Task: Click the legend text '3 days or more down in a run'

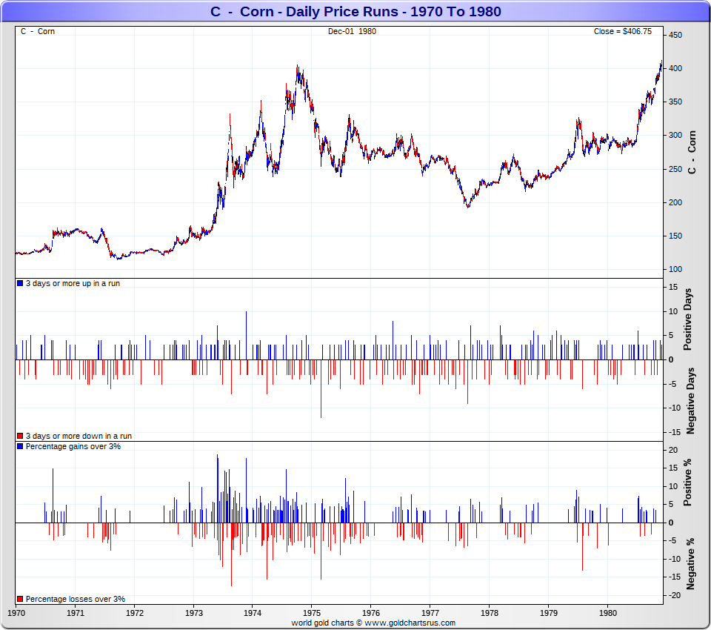Action: (x=79, y=436)
